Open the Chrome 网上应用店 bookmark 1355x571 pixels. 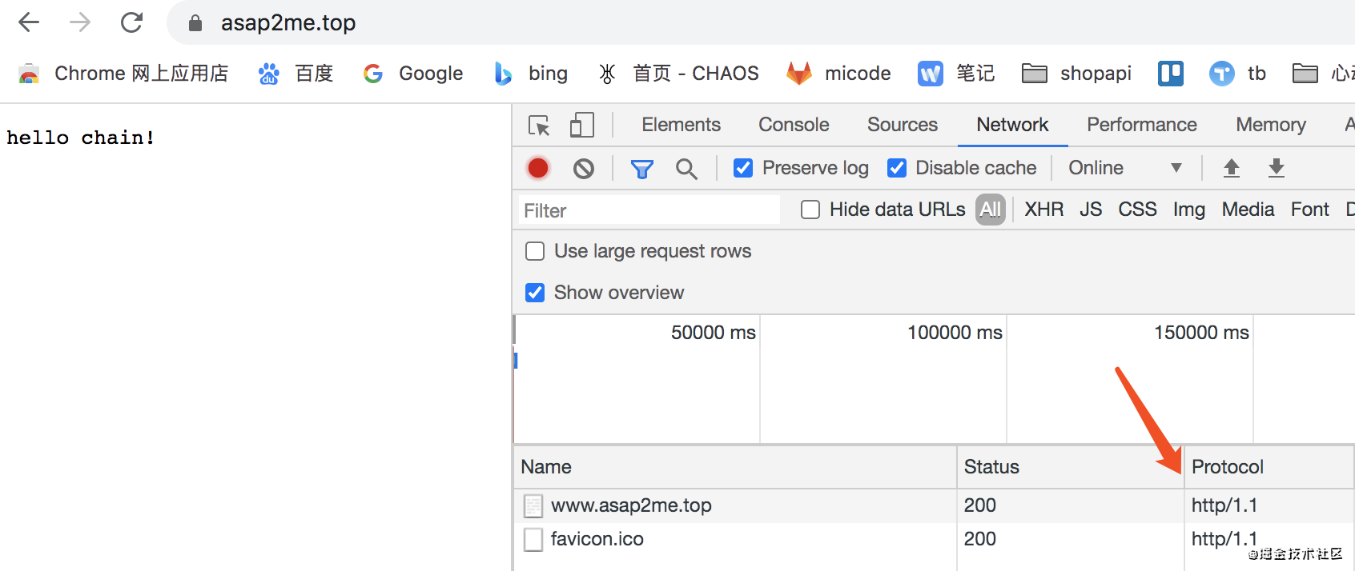click(x=124, y=74)
